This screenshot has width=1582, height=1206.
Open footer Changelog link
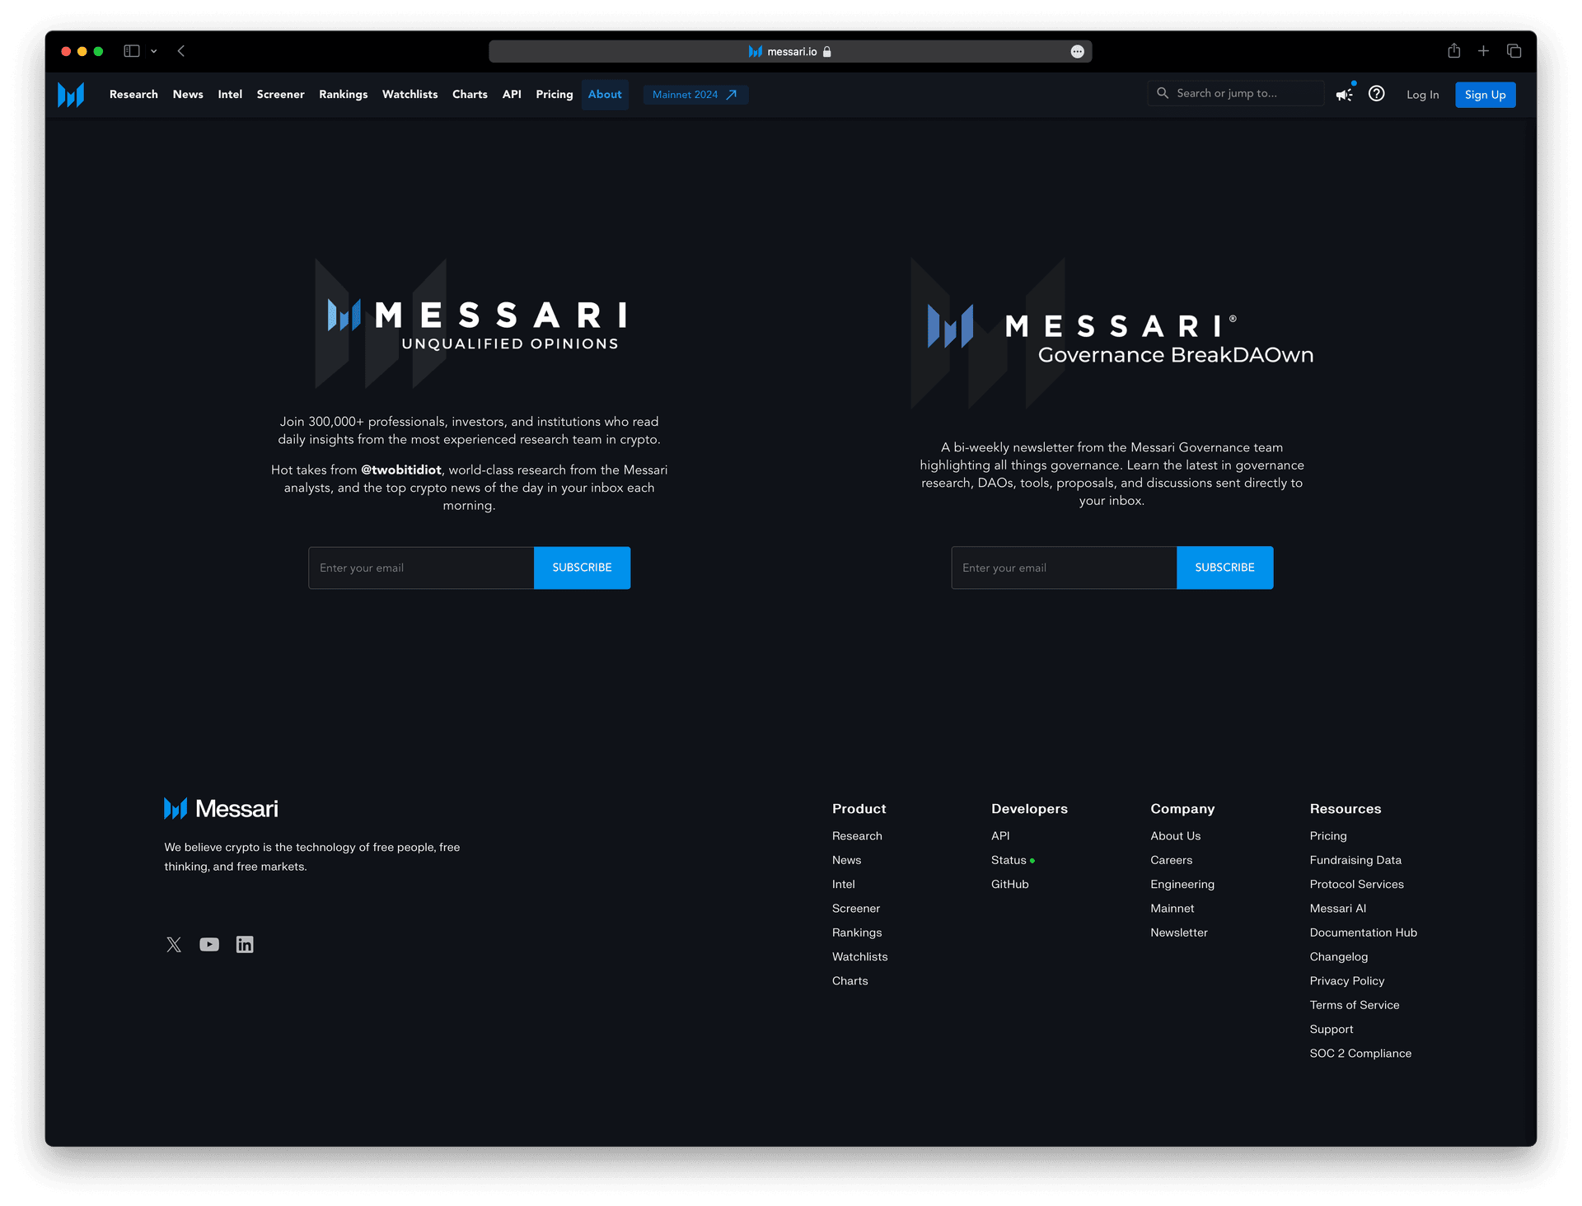[x=1339, y=956]
